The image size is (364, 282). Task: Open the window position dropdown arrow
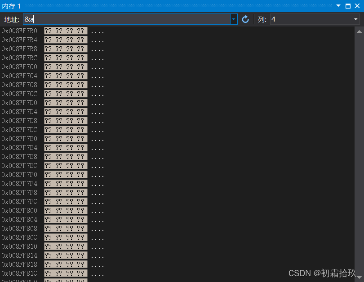coord(338,6)
